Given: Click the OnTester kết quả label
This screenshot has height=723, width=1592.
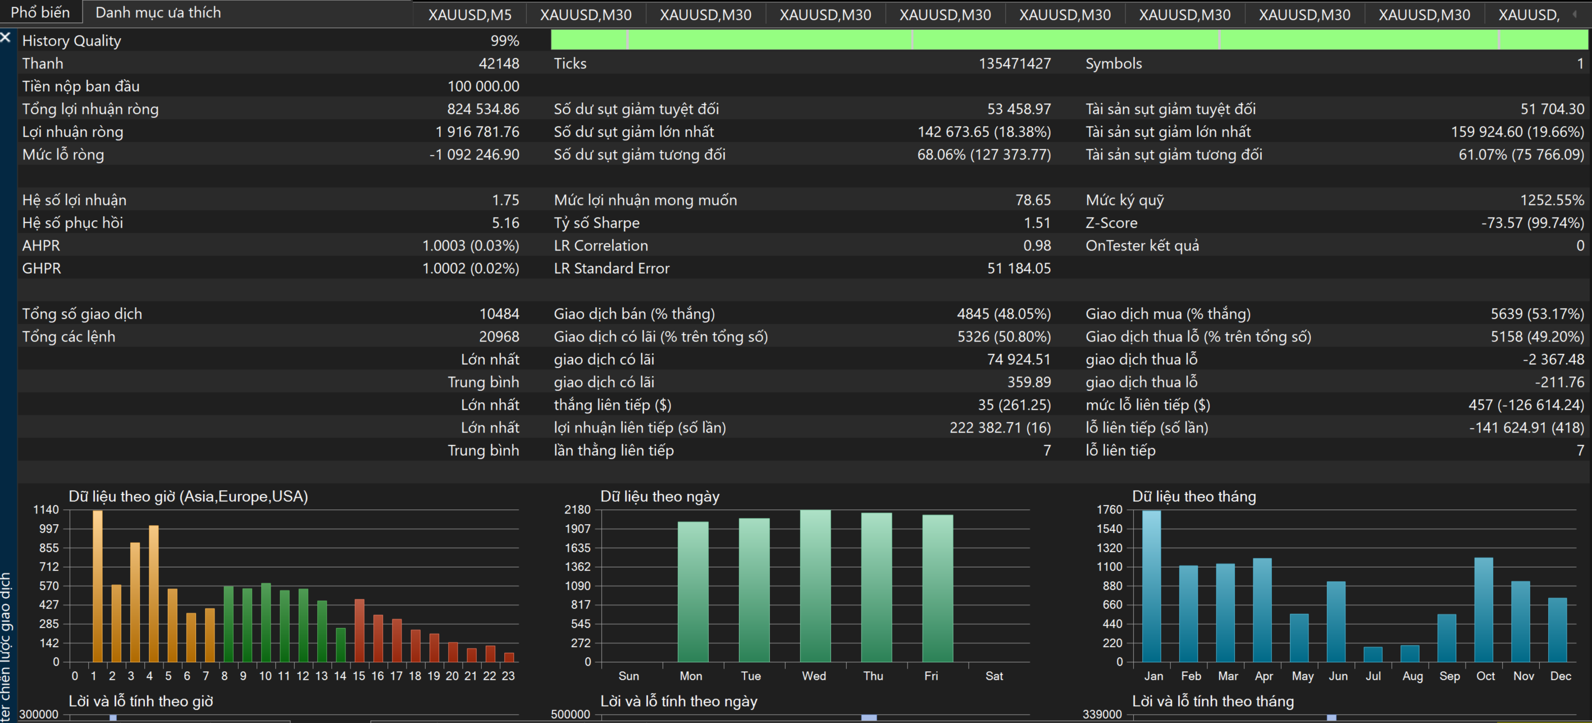Looking at the screenshot, I should [1142, 246].
